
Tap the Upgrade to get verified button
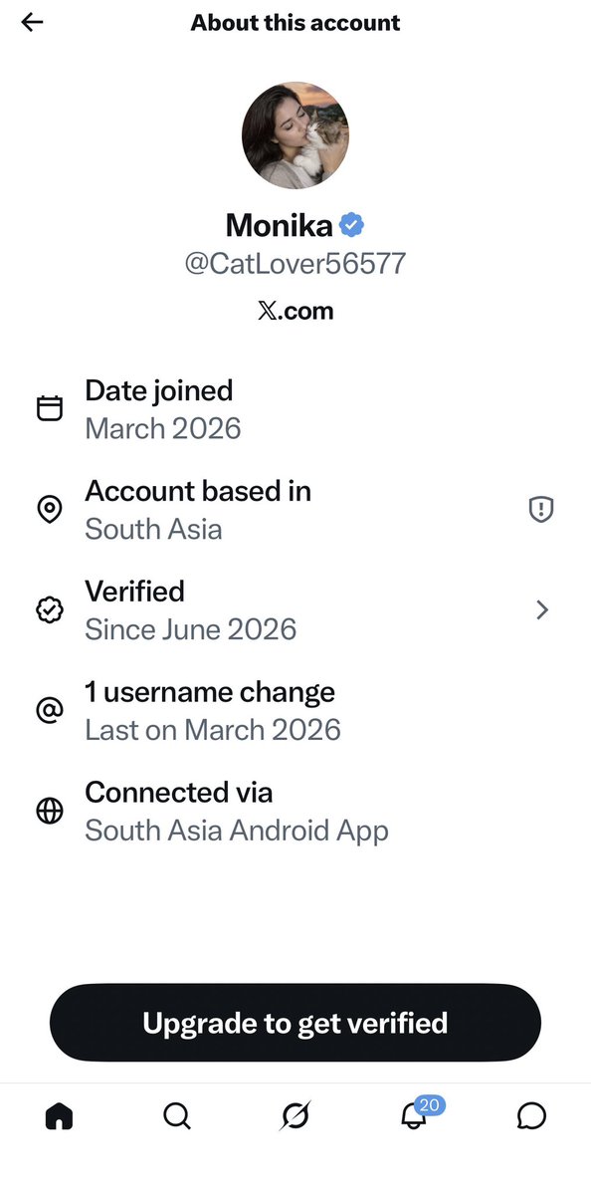295,1023
